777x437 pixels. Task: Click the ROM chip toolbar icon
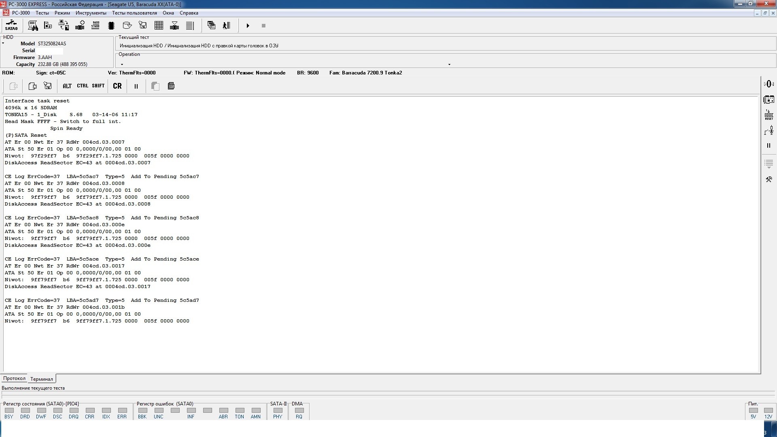[x=111, y=25]
